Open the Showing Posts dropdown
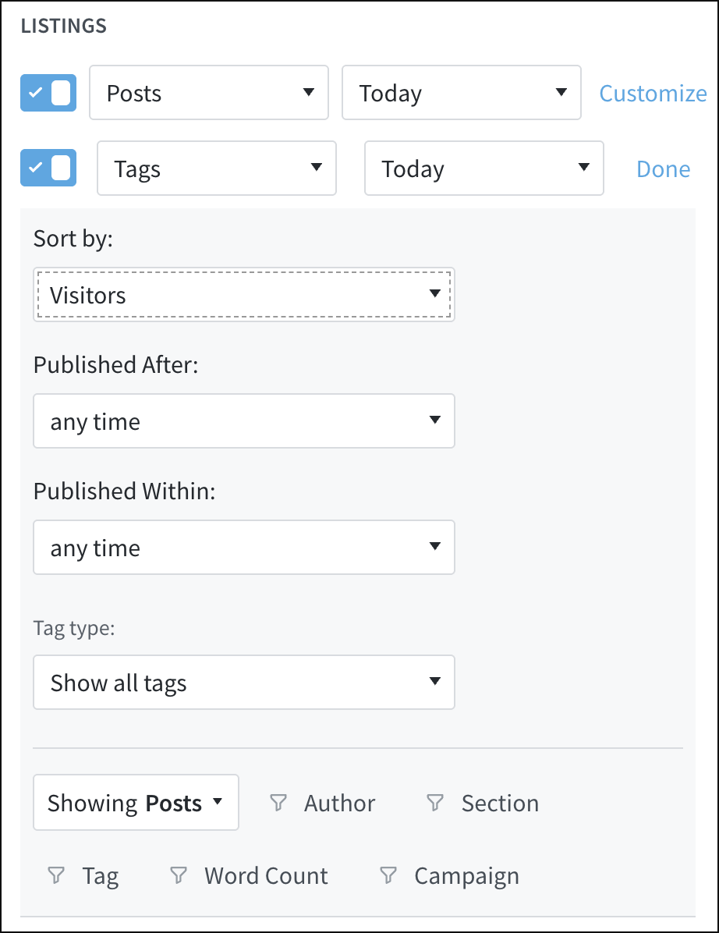The height and width of the screenshot is (933, 719). point(136,802)
